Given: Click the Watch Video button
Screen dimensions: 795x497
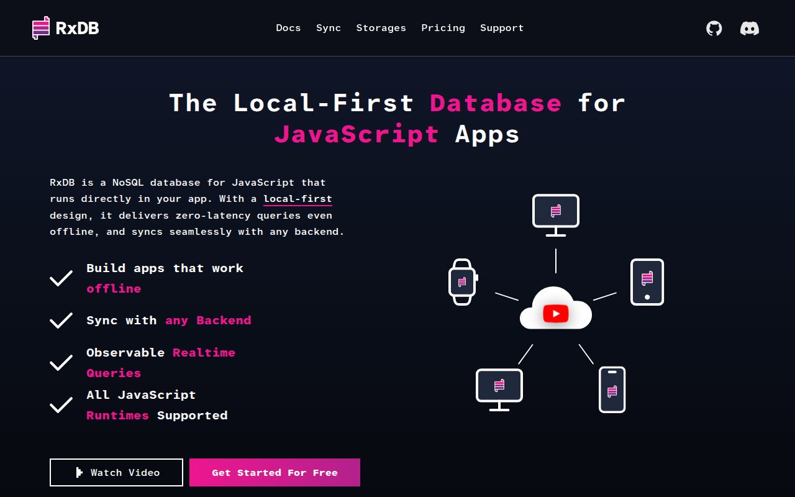Looking at the screenshot, I should 116,473.
